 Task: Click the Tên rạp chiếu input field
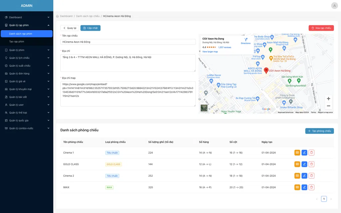pyautogui.click(x=128, y=42)
